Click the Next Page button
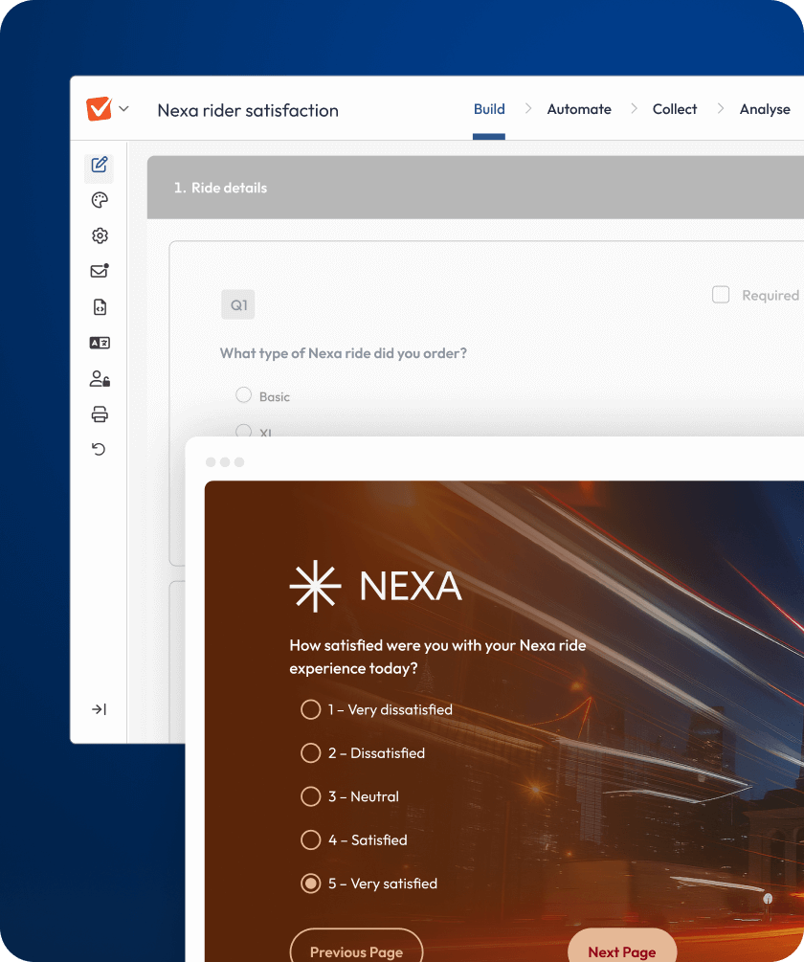Screen dimensions: 804x962 (x=622, y=951)
